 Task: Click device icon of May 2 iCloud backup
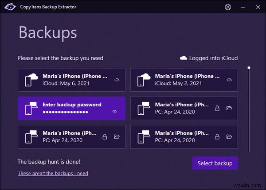pos(144,80)
